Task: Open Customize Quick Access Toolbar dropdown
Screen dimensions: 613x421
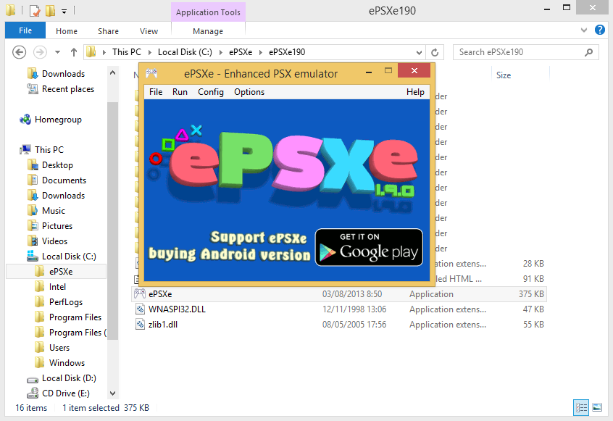Action: click(64, 12)
